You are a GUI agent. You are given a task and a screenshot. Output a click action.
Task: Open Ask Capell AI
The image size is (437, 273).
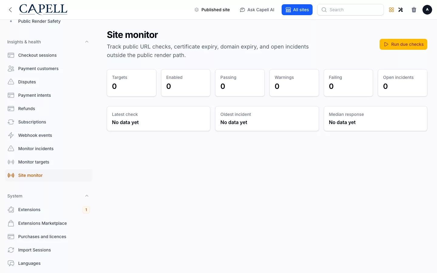click(257, 10)
